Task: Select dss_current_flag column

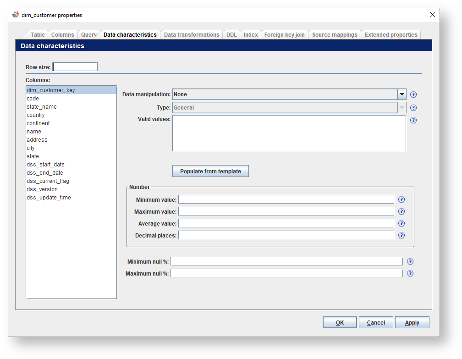Action: click(x=48, y=181)
